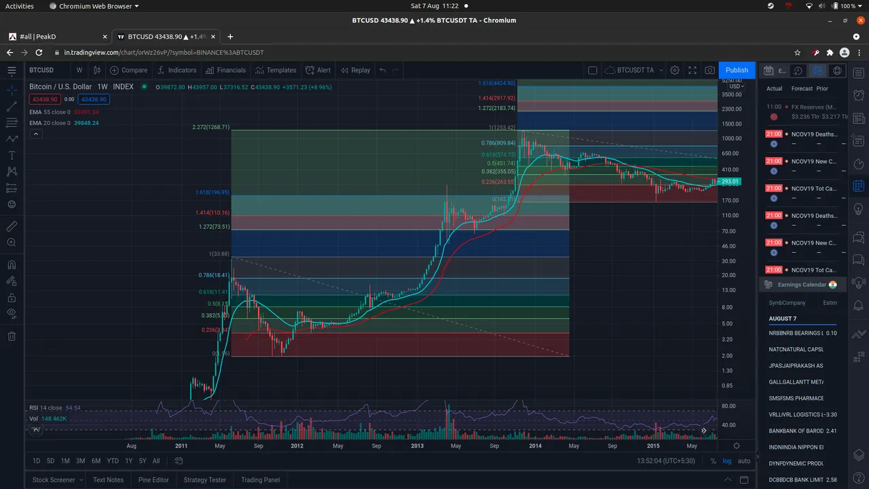Viewport: 869px width, 489px height.
Task: Open the system status menu arrow
Action: point(861,6)
